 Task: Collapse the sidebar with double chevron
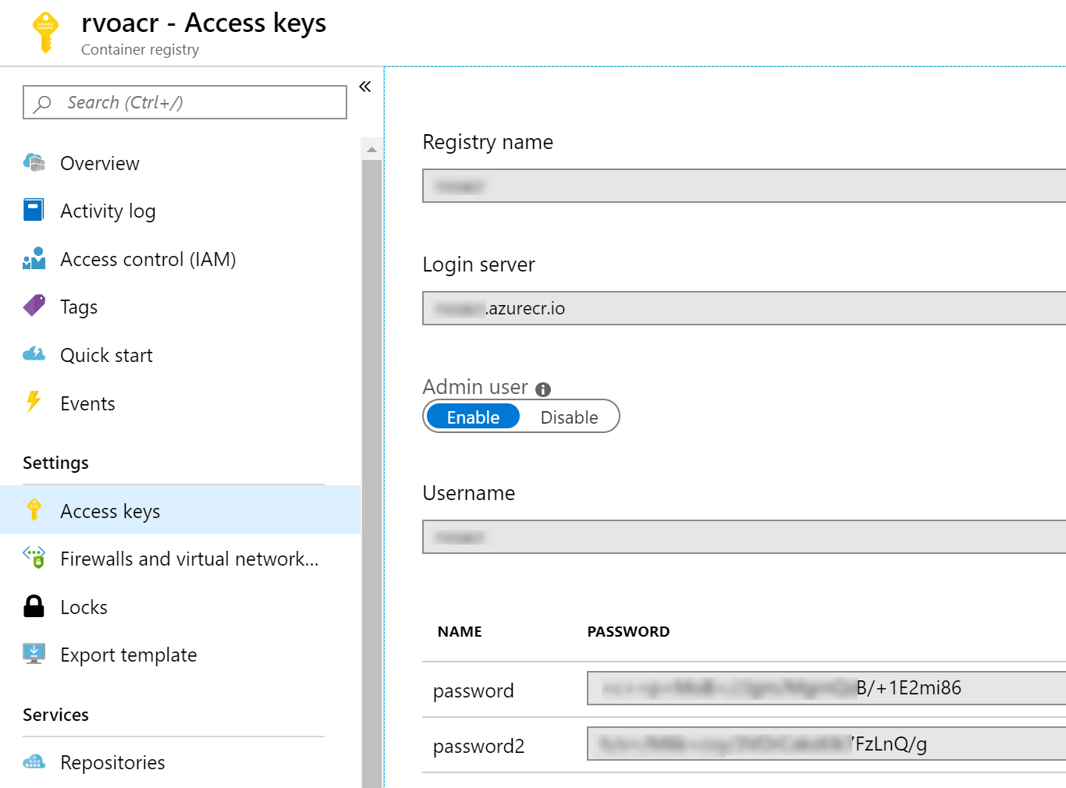click(x=364, y=87)
